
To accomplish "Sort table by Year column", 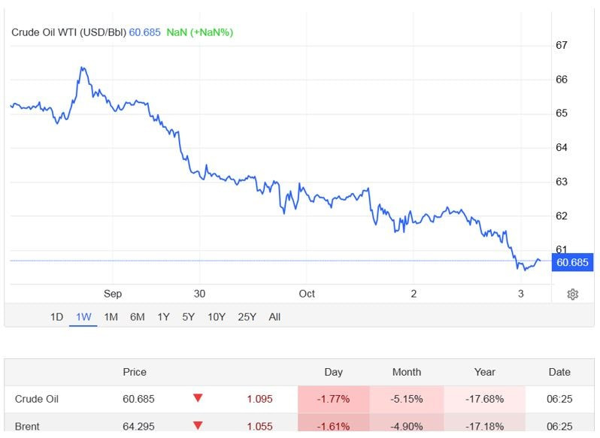I will 485,372.
